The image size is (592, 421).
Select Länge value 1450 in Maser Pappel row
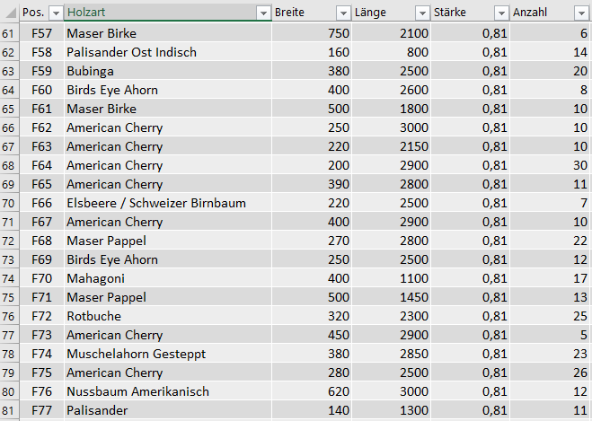click(391, 297)
